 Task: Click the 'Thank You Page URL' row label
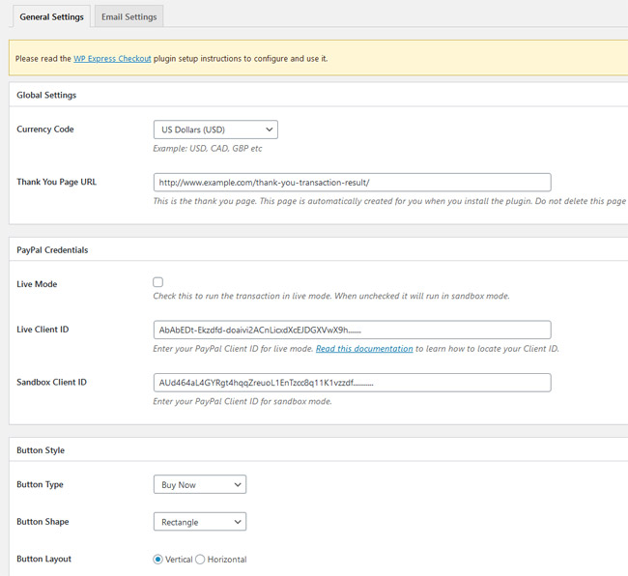57,182
